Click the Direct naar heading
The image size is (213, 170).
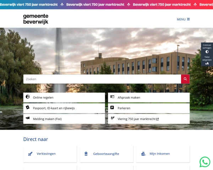point(35,139)
